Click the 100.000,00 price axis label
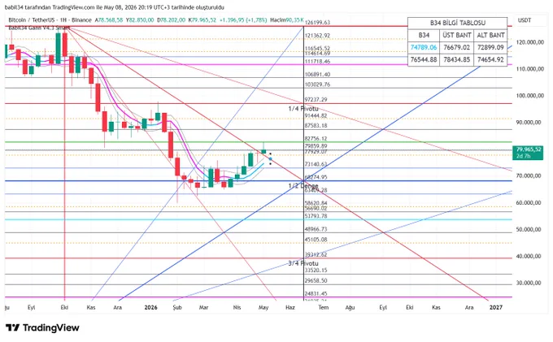 (529, 96)
